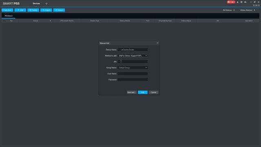Screen dimensions: 261x147
Task: Open a new tab with plus icon
Action: tap(46, 4)
